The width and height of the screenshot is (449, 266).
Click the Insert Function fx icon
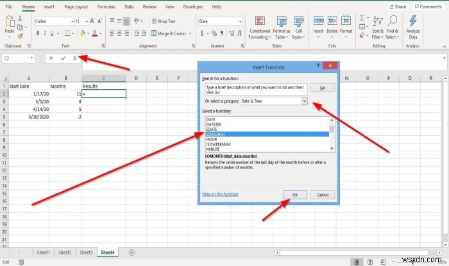click(75, 58)
